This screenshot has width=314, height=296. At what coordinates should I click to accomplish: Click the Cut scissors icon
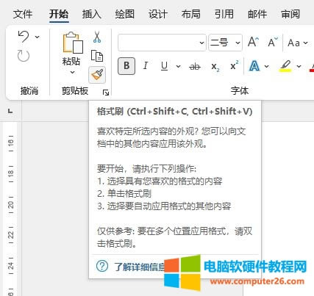pyautogui.click(x=97, y=37)
